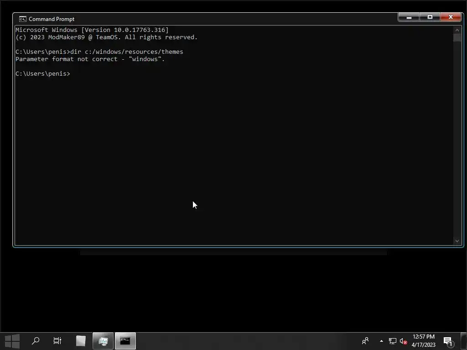
Task: Open the Windows Start menu
Action: coord(12,341)
